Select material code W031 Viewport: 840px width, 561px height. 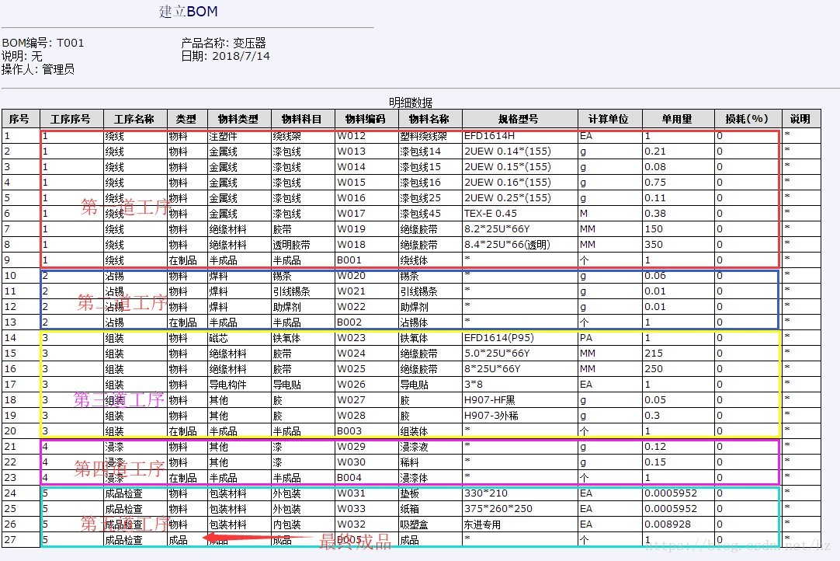(x=352, y=493)
